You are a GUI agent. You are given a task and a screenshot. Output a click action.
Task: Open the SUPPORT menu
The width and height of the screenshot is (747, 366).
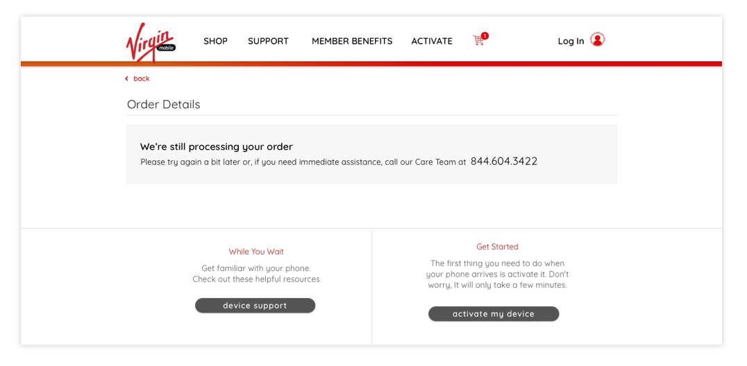[268, 41]
